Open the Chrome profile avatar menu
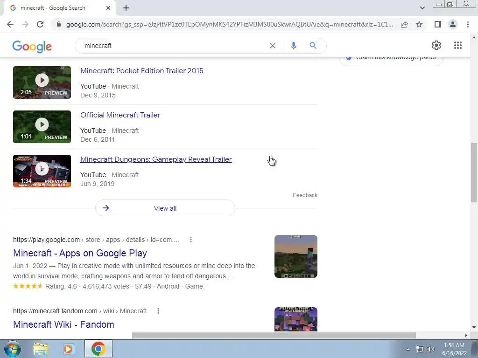Viewport: 478px width, 358px height. pos(453,24)
